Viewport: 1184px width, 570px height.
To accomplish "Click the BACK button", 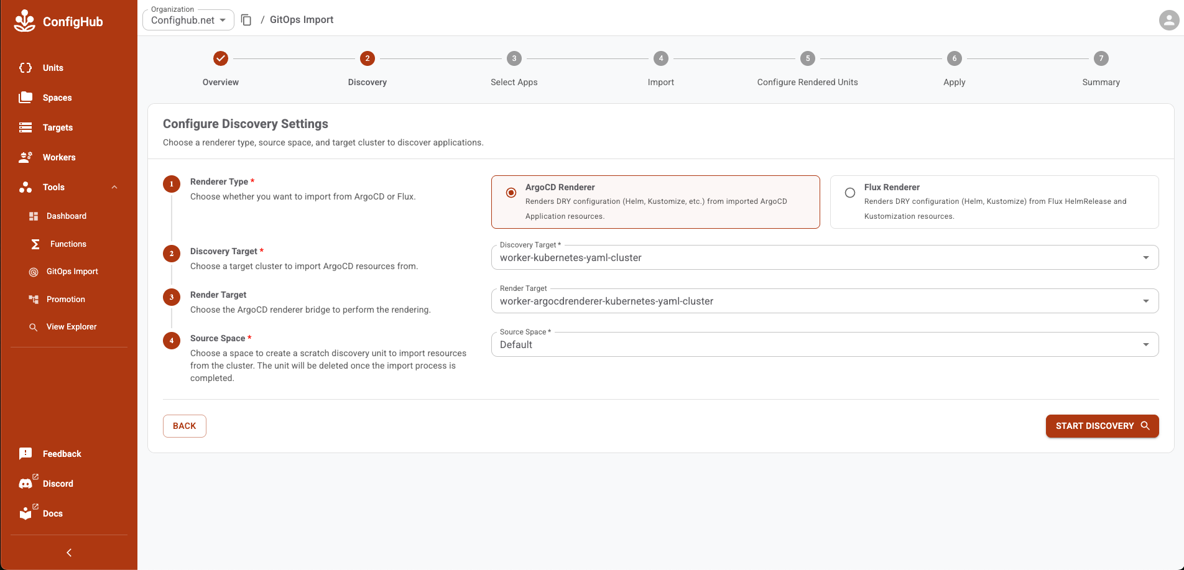I will 185,426.
